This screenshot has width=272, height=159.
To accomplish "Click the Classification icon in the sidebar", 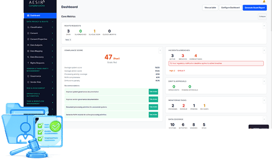I will coord(28,27).
